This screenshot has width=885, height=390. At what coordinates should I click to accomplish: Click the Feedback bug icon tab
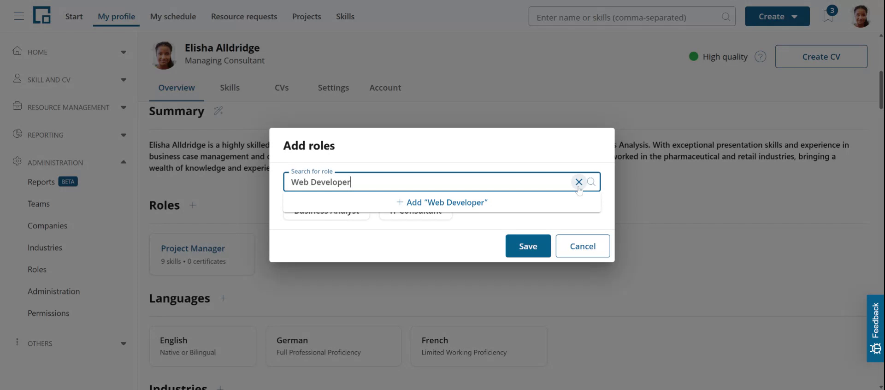pyautogui.click(x=875, y=328)
